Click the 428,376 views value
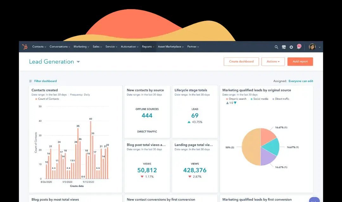The width and height of the screenshot is (342, 202). coord(195,170)
